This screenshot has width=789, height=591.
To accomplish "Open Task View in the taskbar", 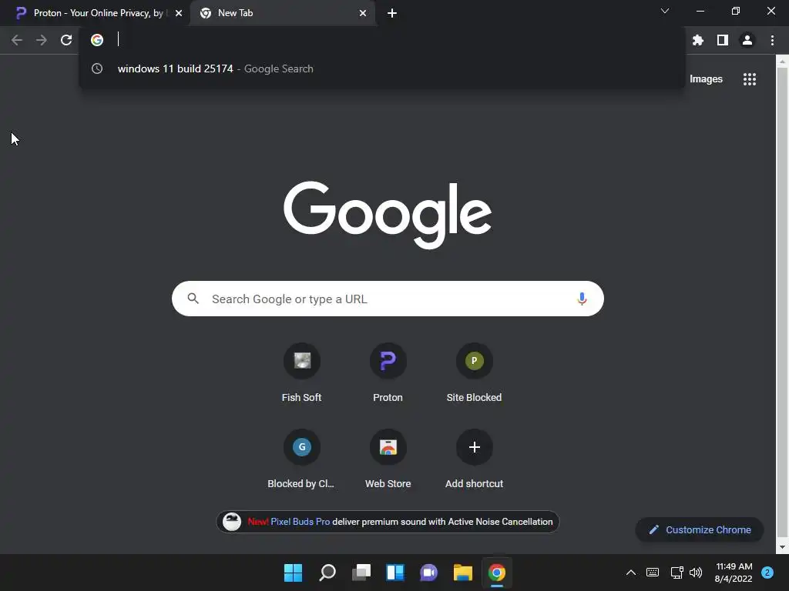I will coord(361,573).
